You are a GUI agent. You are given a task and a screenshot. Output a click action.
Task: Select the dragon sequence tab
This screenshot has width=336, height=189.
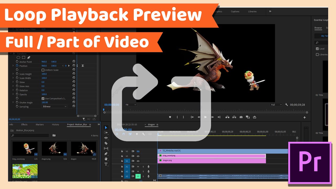151,124
